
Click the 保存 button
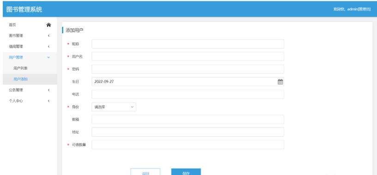[186, 172]
